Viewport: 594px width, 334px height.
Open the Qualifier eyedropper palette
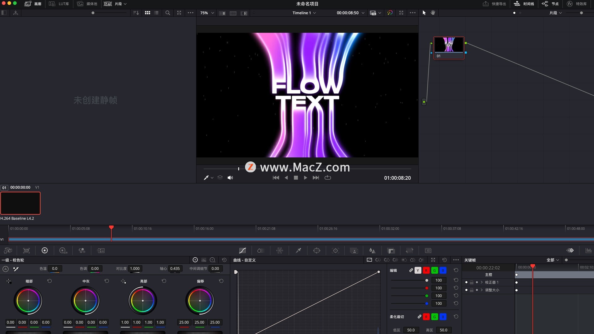(x=298, y=250)
